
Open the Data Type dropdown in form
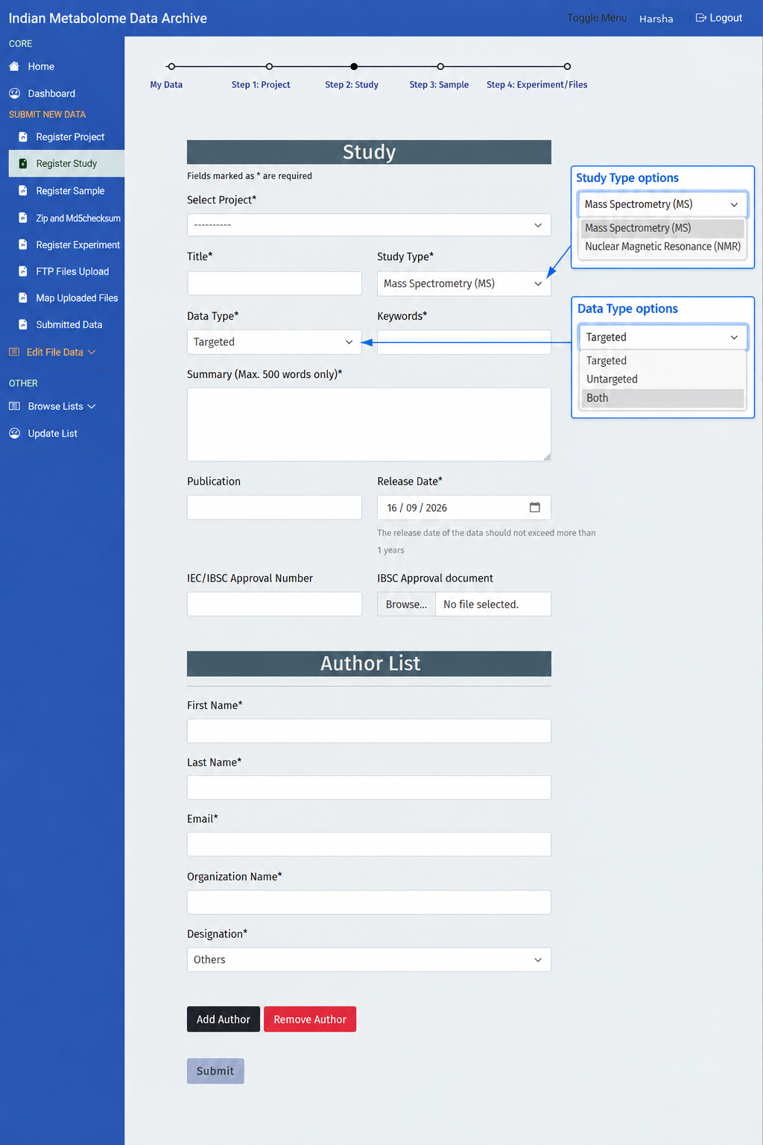[x=274, y=342]
